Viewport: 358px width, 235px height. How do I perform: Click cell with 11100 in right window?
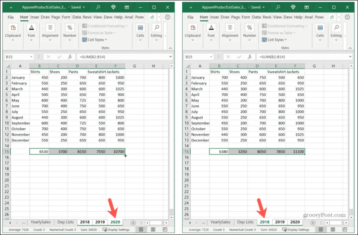click(x=295, y=151)
